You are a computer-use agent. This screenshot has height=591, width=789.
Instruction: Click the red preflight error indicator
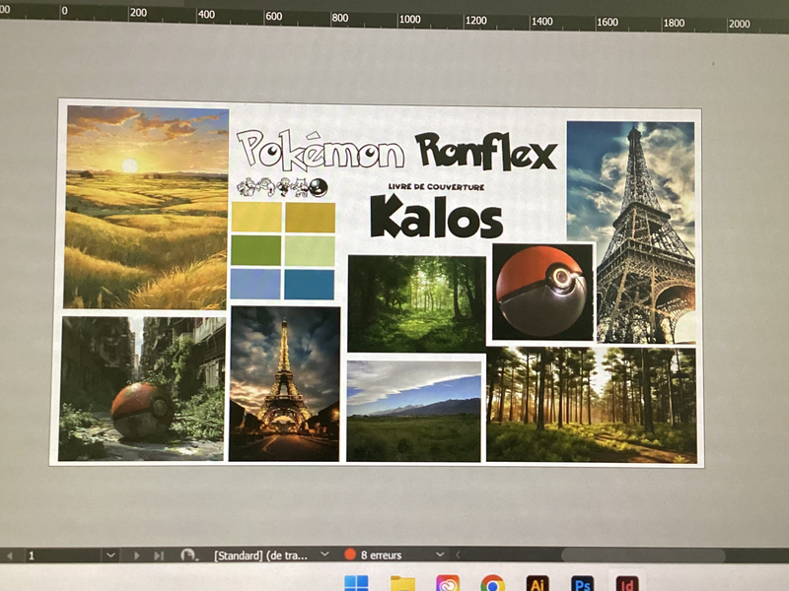pos(350,555)
